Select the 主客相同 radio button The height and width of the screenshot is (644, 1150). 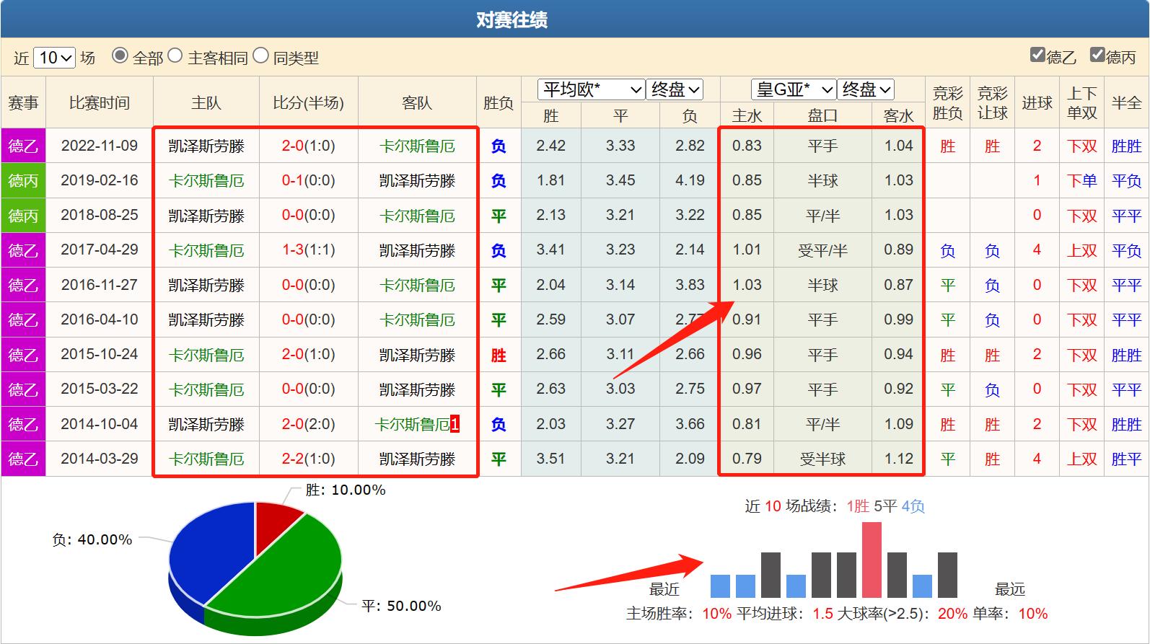click(x=175, y=56)
